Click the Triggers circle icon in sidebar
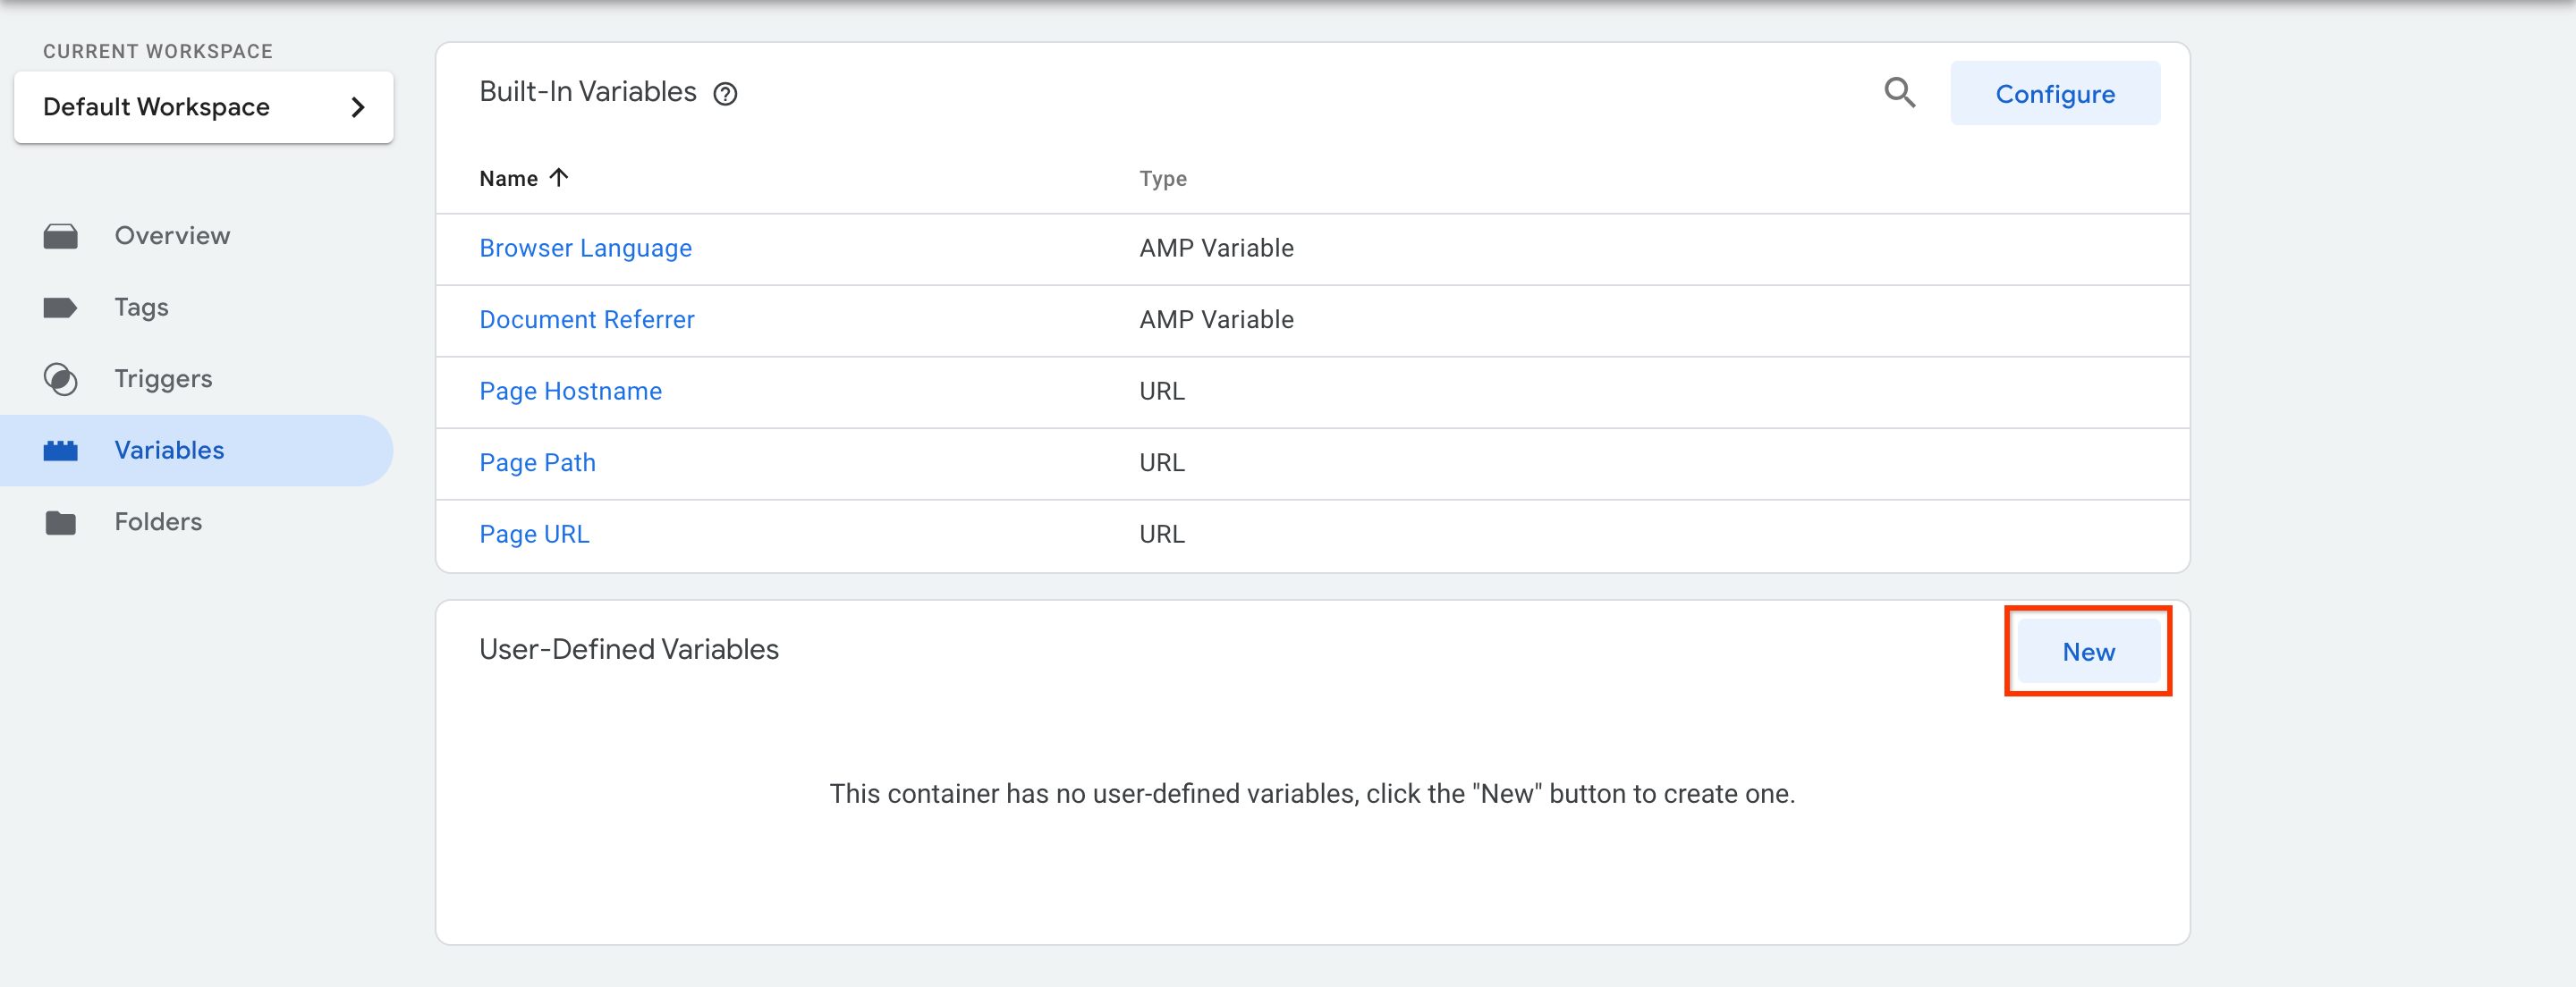 (61, 379)
